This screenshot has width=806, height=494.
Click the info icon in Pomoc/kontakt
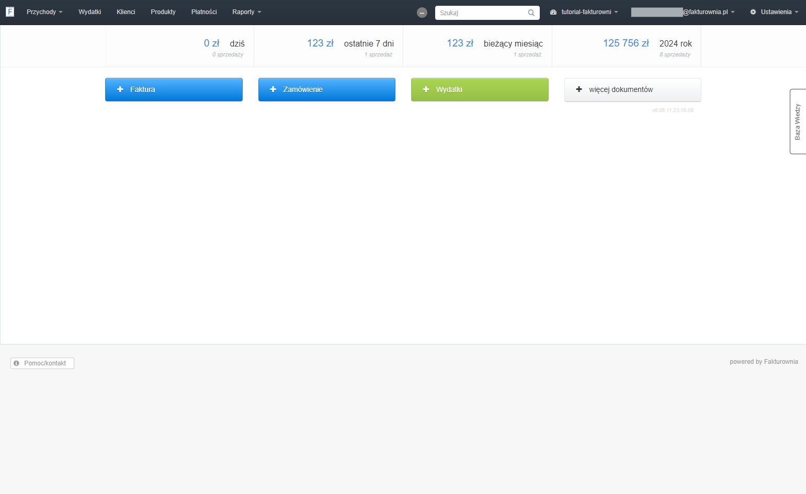coord(16,363)
